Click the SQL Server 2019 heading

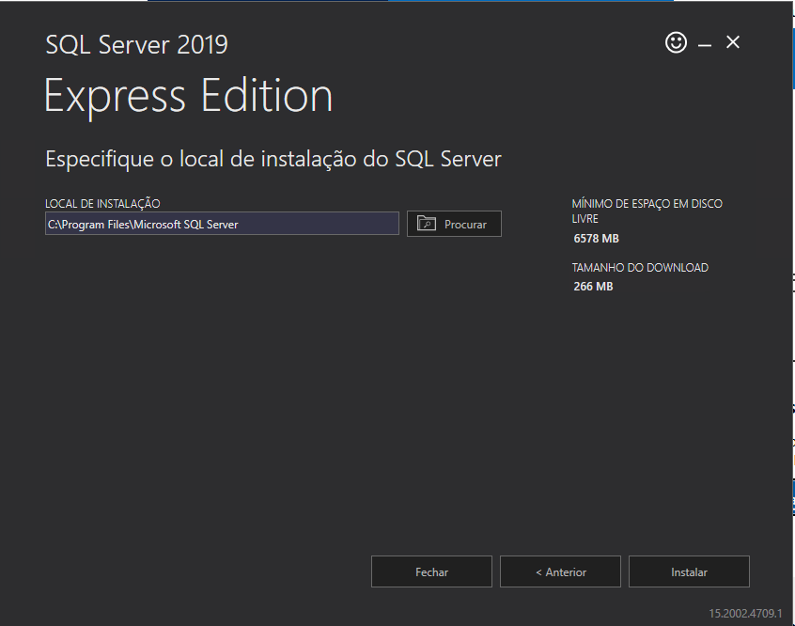(x=137, y=44)
